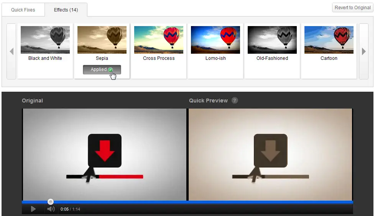Seek by clicking the blue progress bar

[x=187, y=202]
